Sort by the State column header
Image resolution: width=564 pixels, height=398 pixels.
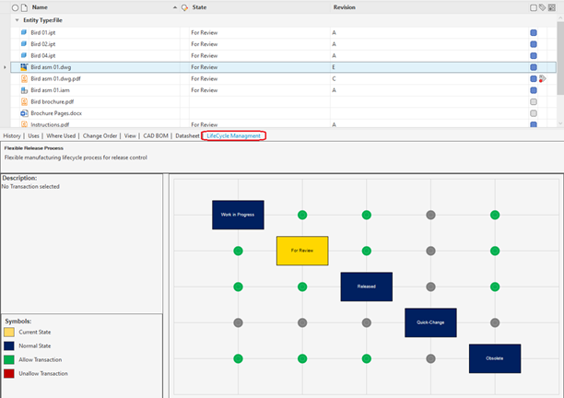pyautogui.click(x=199, y=7)
